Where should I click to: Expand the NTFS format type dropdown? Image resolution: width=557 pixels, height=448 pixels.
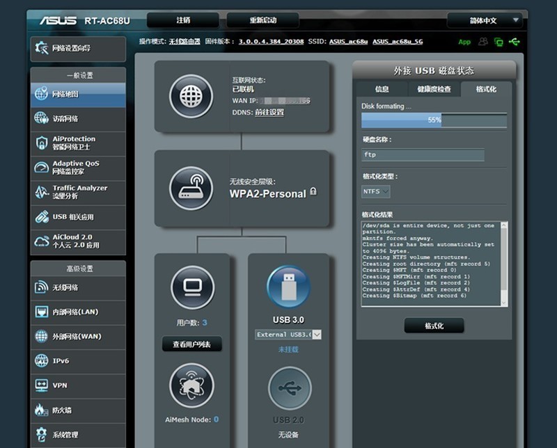376,191
